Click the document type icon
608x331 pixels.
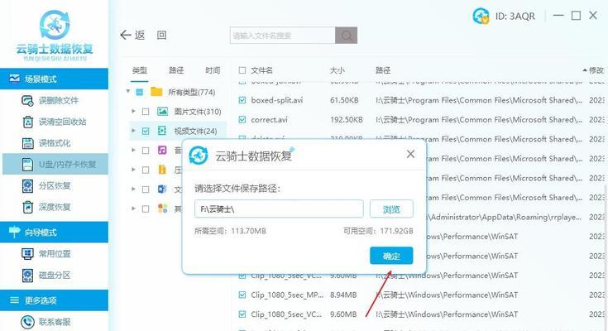tap(162, 189)
